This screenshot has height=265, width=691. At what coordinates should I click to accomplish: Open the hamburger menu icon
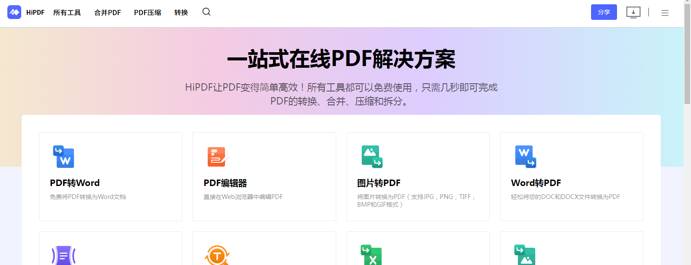[665, 13]
